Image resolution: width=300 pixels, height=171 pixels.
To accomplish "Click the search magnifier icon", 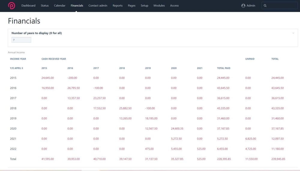I will [x=265, y=6].
